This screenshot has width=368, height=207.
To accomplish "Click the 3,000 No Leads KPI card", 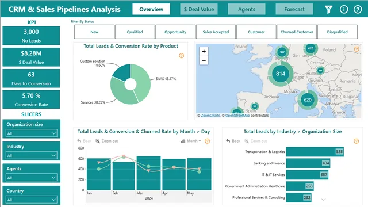I will pos(31,36).
